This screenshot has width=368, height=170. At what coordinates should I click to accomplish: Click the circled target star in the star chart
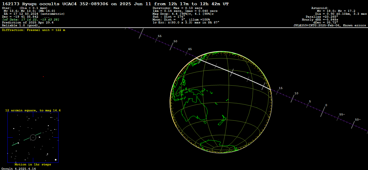click(x=33, y=138)
